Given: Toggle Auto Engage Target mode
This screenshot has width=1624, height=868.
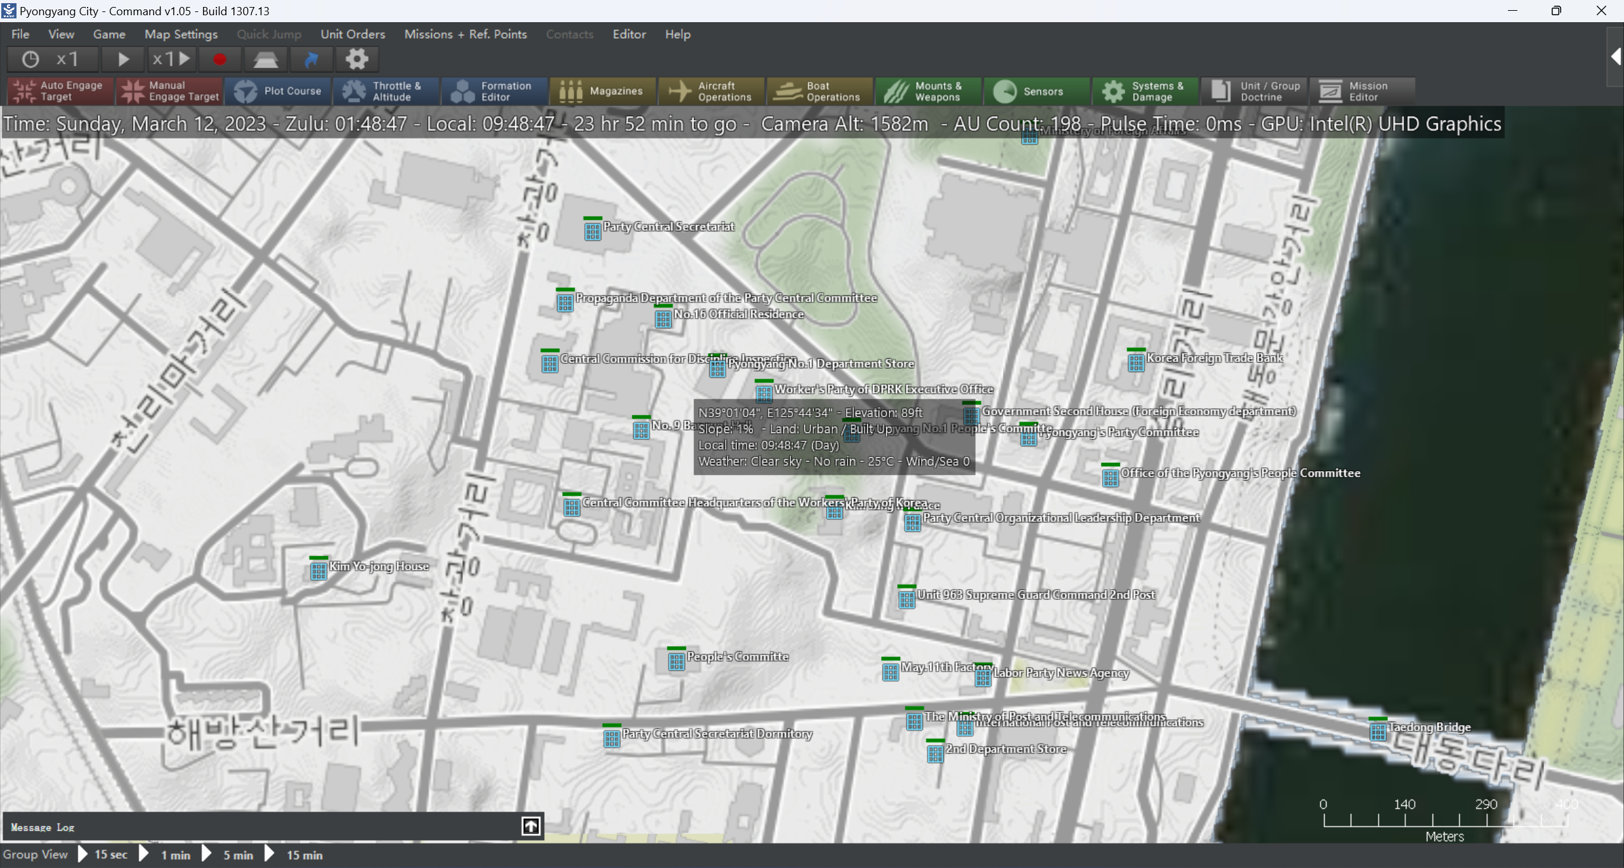Looking at the screenshot, I should tap(60, 91).
